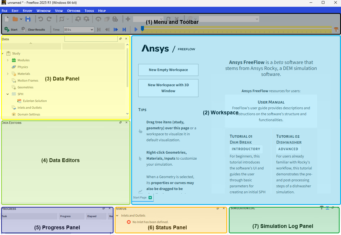Play the simulation animation
The width and height of the screenshot is (341, 235).
(x=136, y=30)
